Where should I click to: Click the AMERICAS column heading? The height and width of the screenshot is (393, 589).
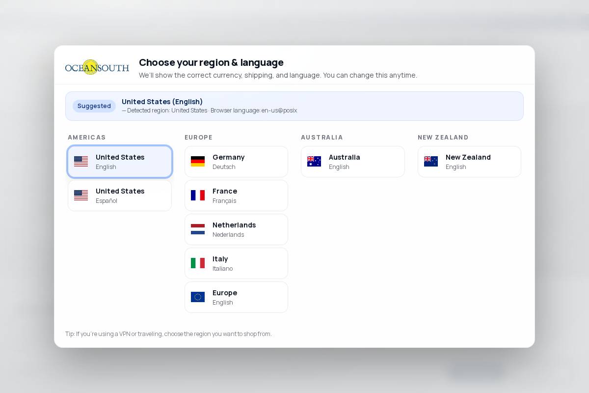(x=87, y=138)
